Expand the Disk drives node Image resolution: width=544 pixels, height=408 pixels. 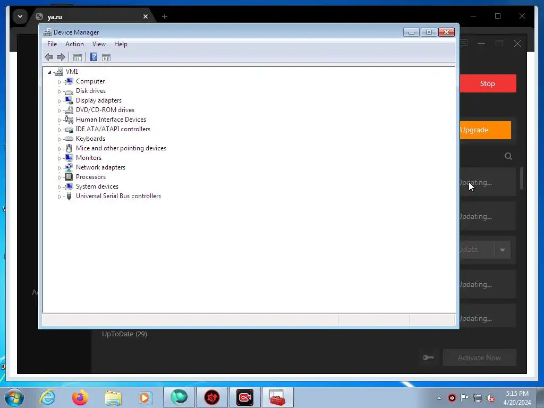coord(59,91)
